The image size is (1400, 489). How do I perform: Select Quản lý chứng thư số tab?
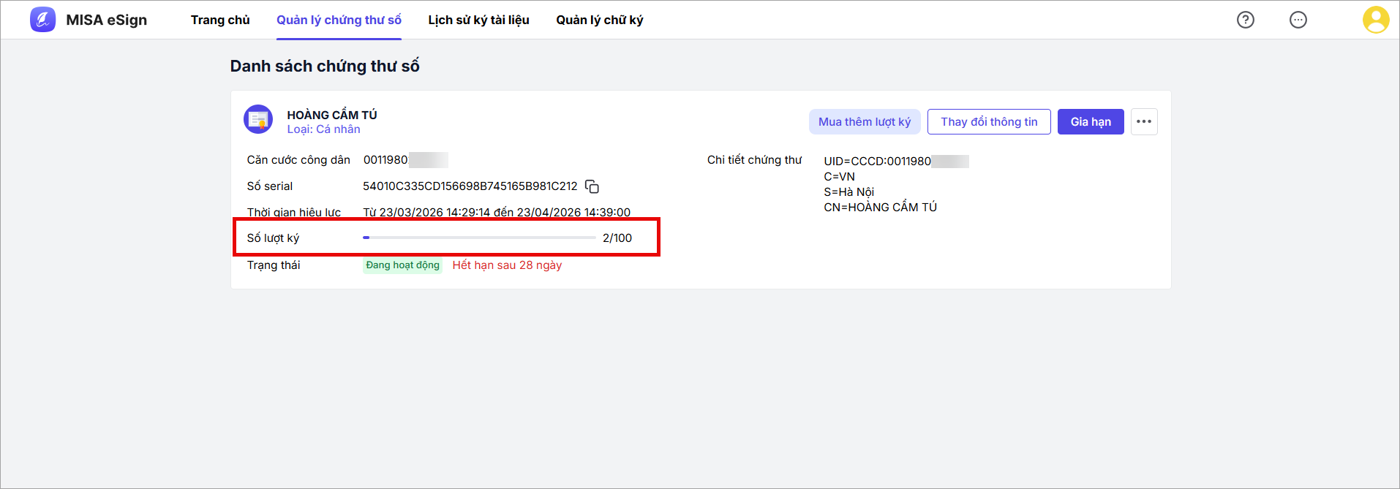[x=339, y=20]
